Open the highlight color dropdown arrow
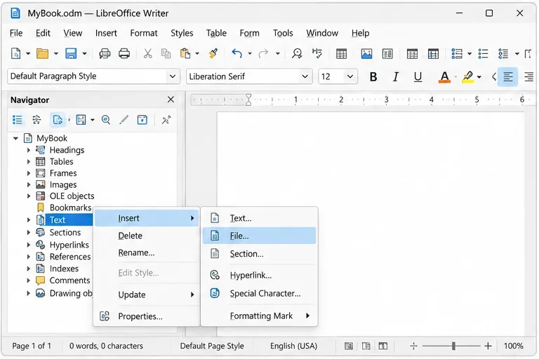The width and height of the screenshot is (539, 359). [479, 77]
